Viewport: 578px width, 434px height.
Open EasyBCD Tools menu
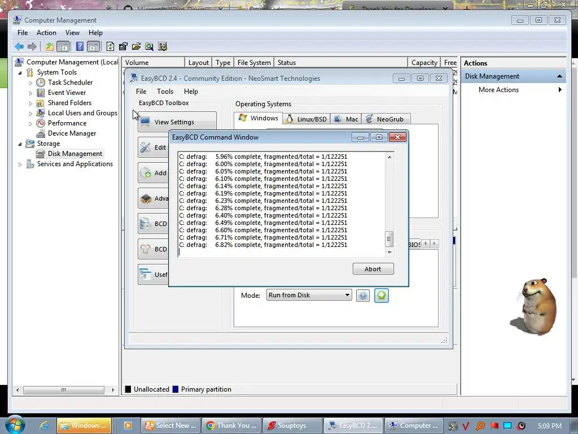tap(165, 92)
